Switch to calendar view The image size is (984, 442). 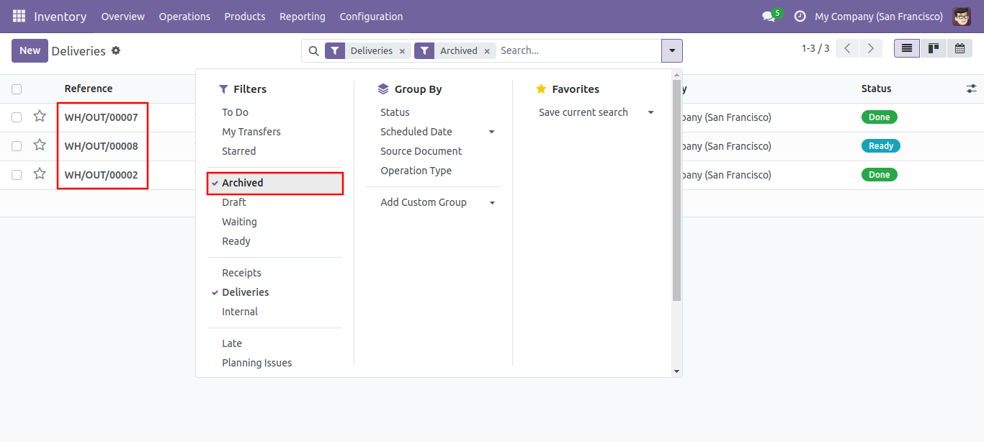(960, 48)
